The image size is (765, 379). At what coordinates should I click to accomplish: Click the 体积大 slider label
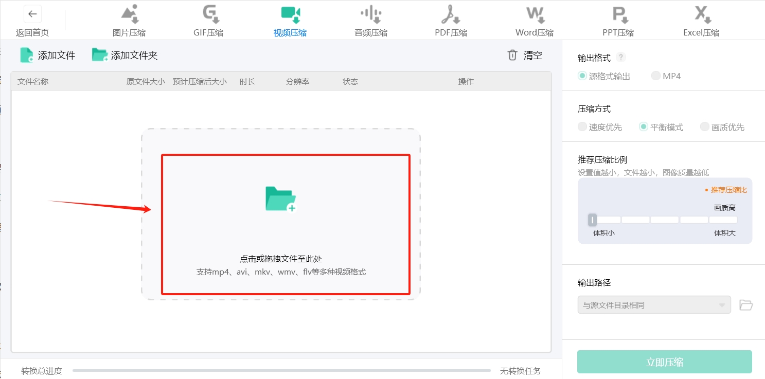(725, 233)
